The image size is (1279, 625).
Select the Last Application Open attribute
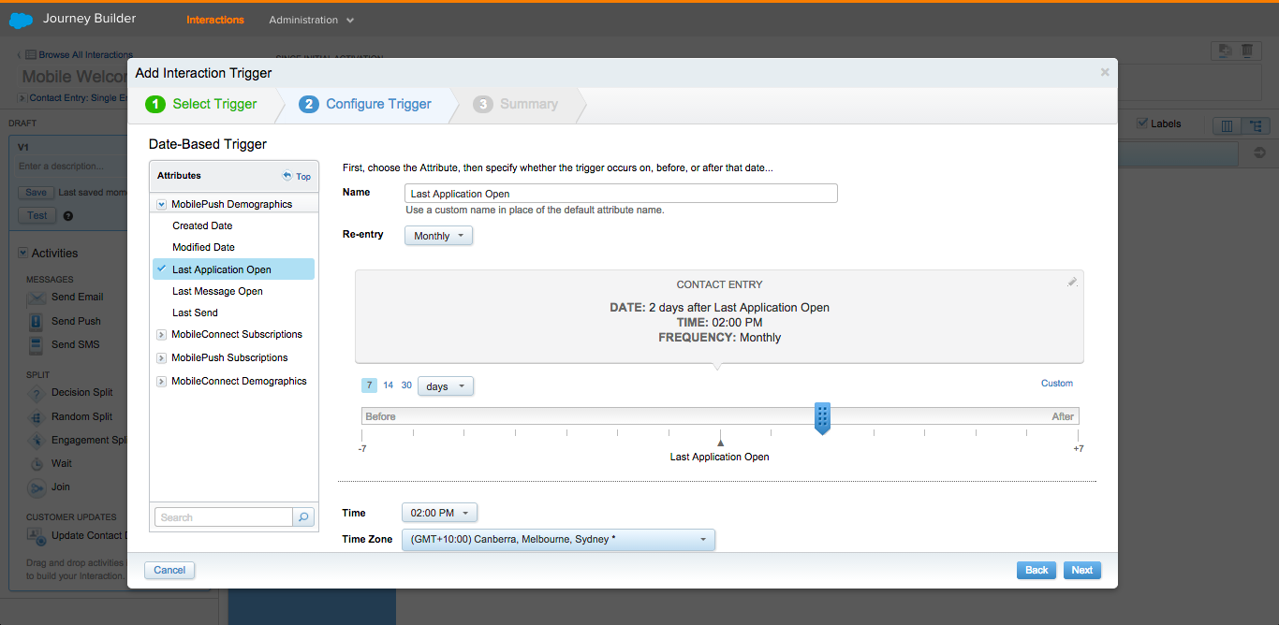234,269
